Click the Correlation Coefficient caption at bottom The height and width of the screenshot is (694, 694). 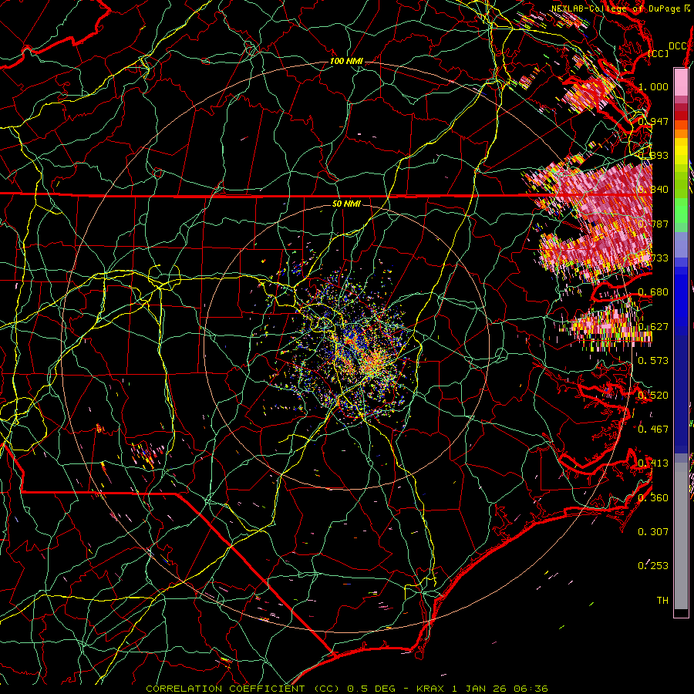347,689
